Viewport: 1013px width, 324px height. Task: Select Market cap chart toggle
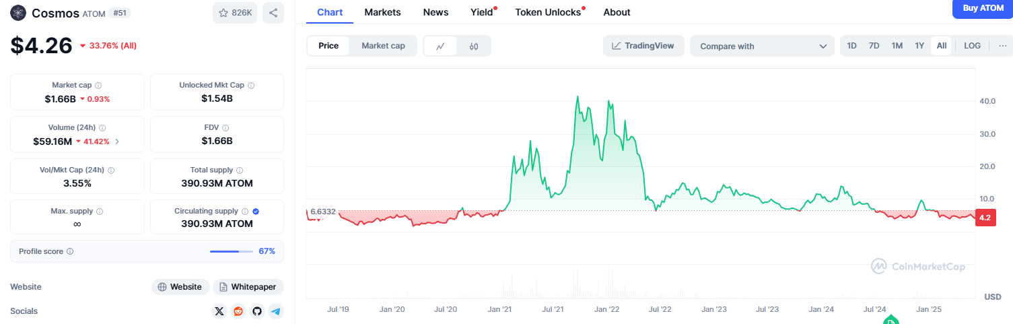[x=383, y=46]
